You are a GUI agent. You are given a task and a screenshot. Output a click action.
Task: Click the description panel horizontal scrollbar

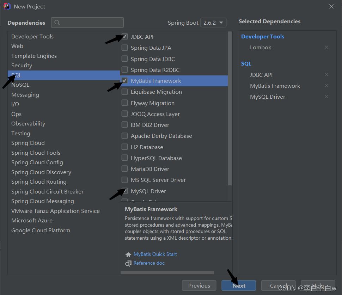(x=167, y=272)
